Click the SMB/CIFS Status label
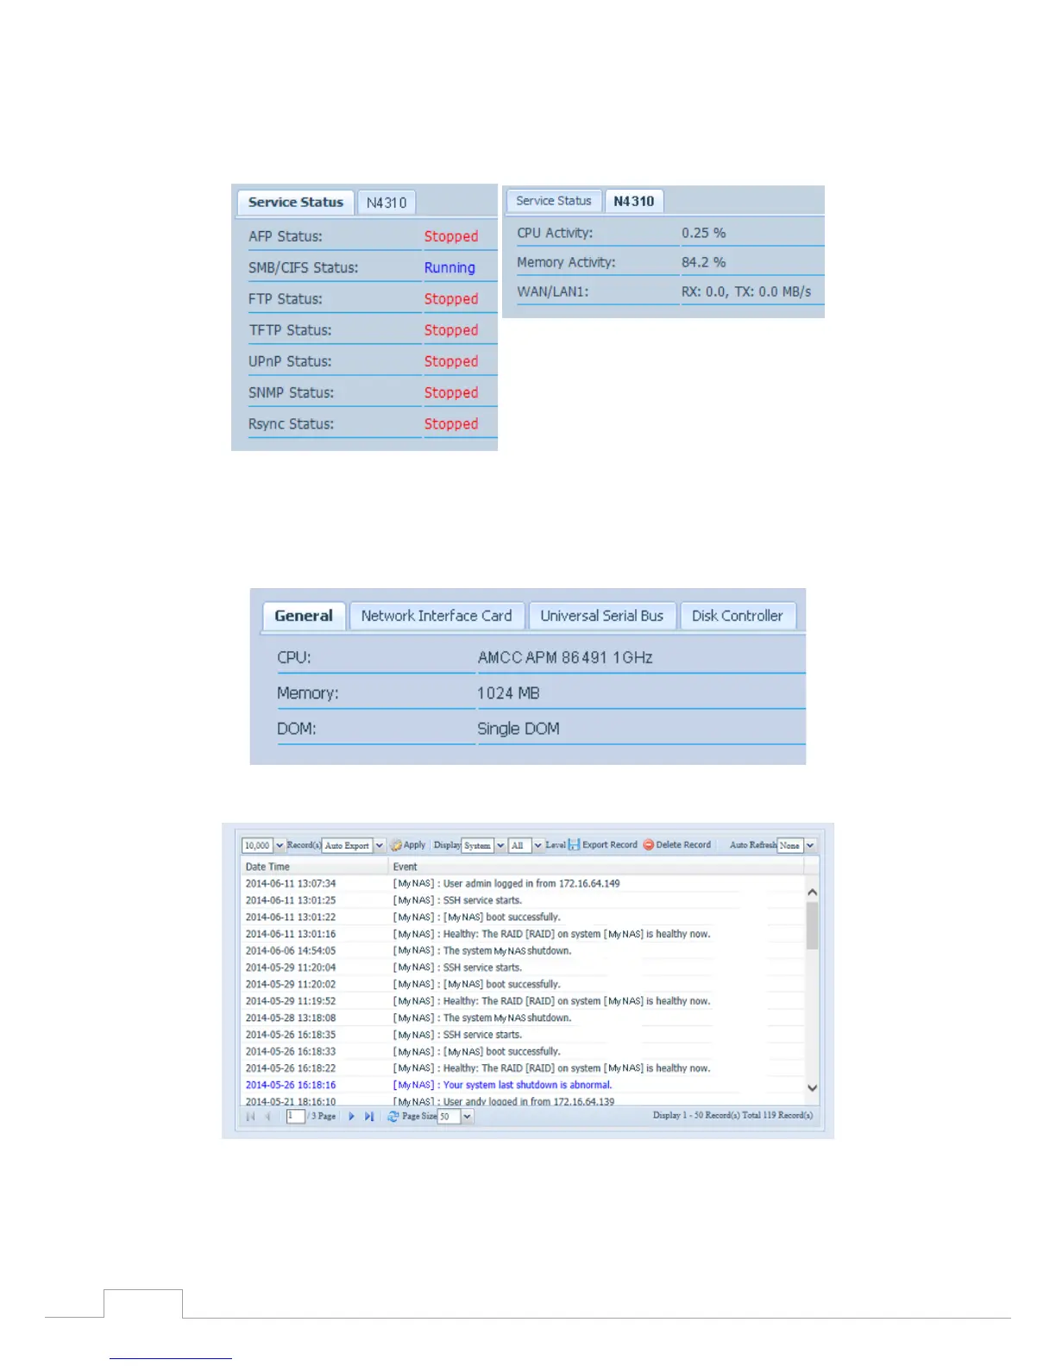The height and width of the screenshot is (1366, 1056). coord(303,268)
